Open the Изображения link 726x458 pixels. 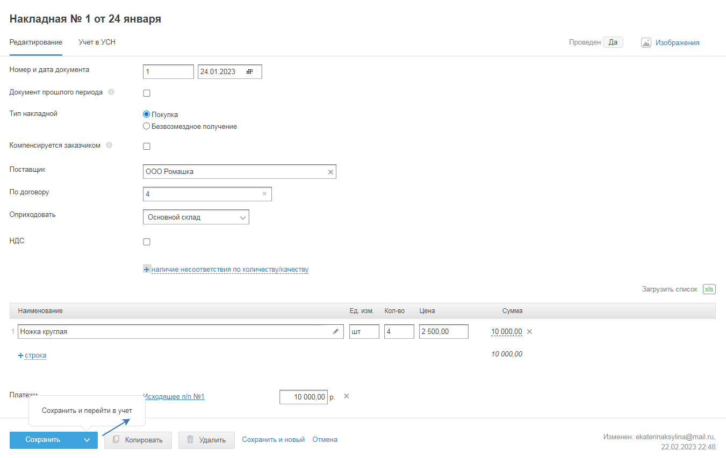pos(677,43)
